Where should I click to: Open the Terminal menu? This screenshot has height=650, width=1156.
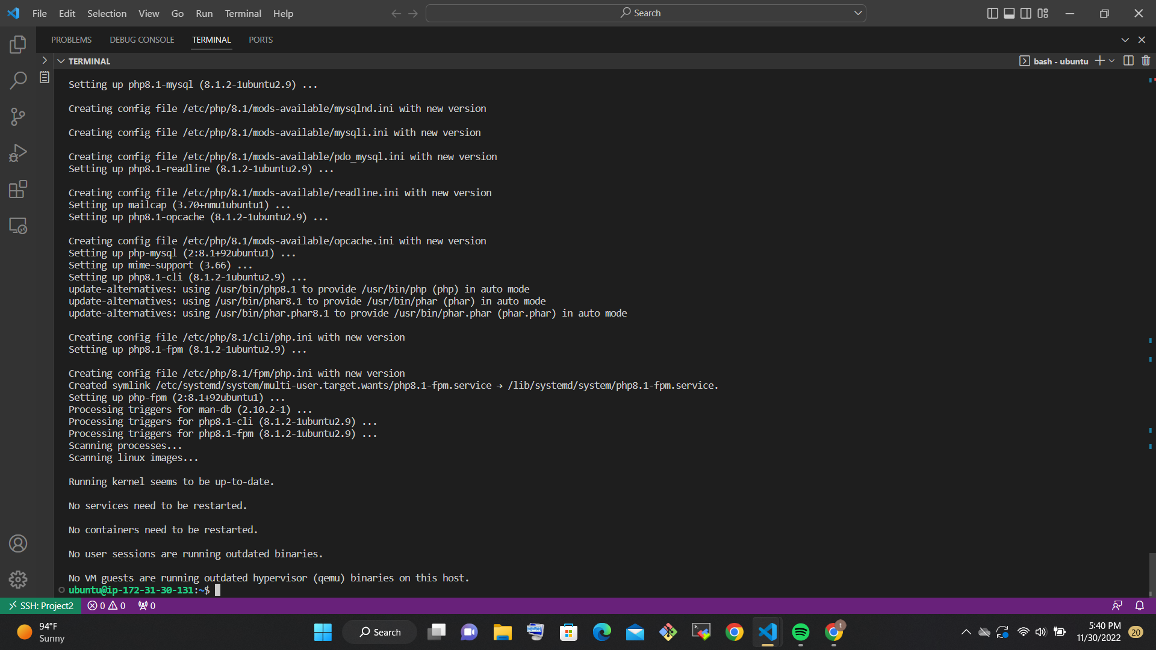click(x=243, y=13)
